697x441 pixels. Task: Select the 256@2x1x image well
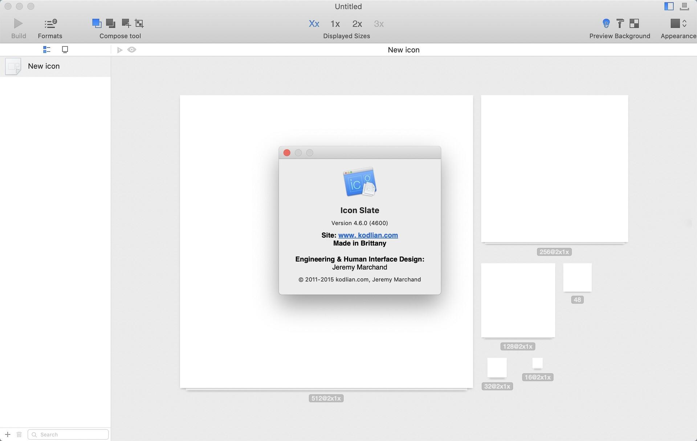click(x=555, y=169)
